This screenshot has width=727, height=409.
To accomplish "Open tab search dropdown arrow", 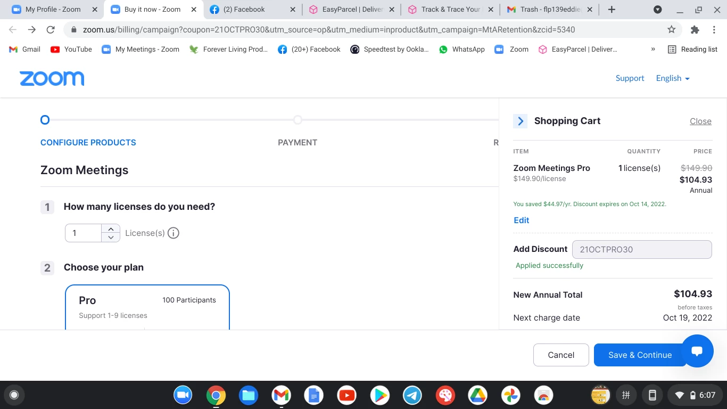I will pyautogui.click(x=658, y=10).
